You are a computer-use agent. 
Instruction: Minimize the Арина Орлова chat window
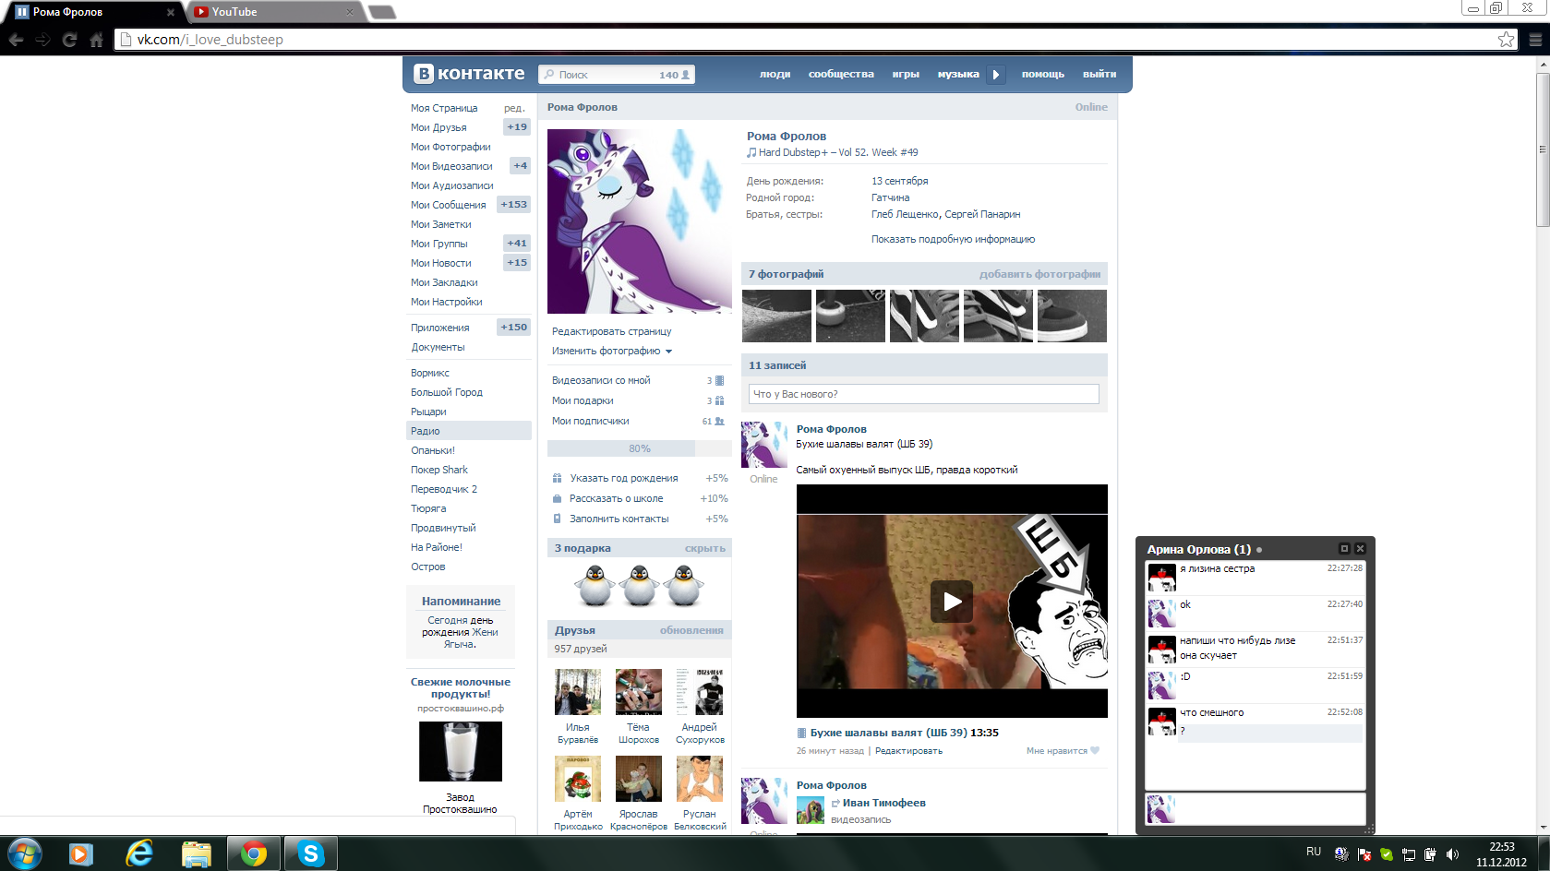pos(1344,549)
